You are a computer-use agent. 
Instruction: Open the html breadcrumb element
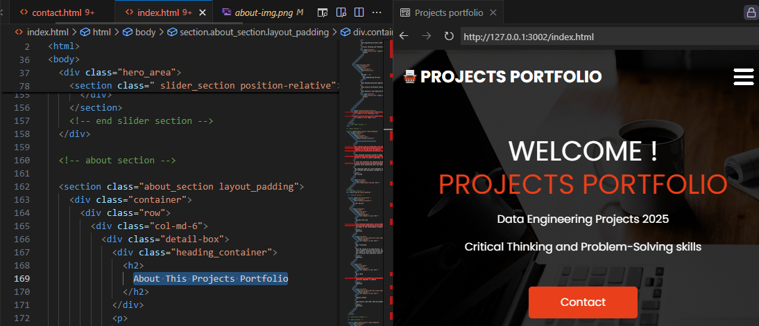click(102, 33)
